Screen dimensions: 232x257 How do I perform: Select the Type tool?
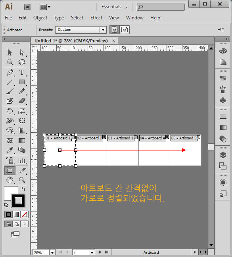[x=22, y=72]
